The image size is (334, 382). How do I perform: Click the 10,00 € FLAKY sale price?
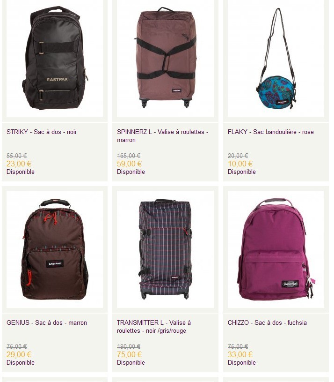click(240, 164)
